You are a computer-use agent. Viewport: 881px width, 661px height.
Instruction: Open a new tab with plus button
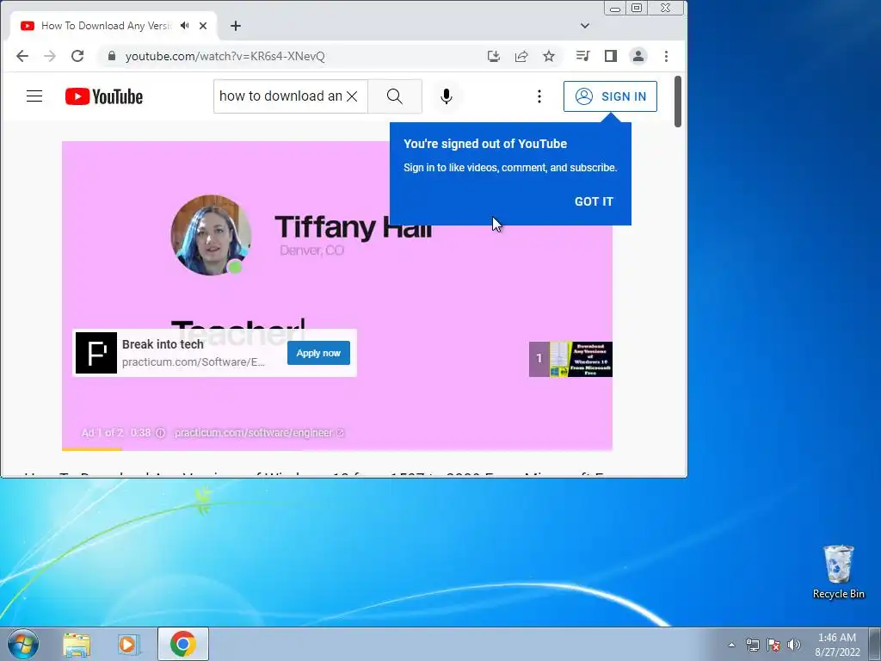click(236, 26)
